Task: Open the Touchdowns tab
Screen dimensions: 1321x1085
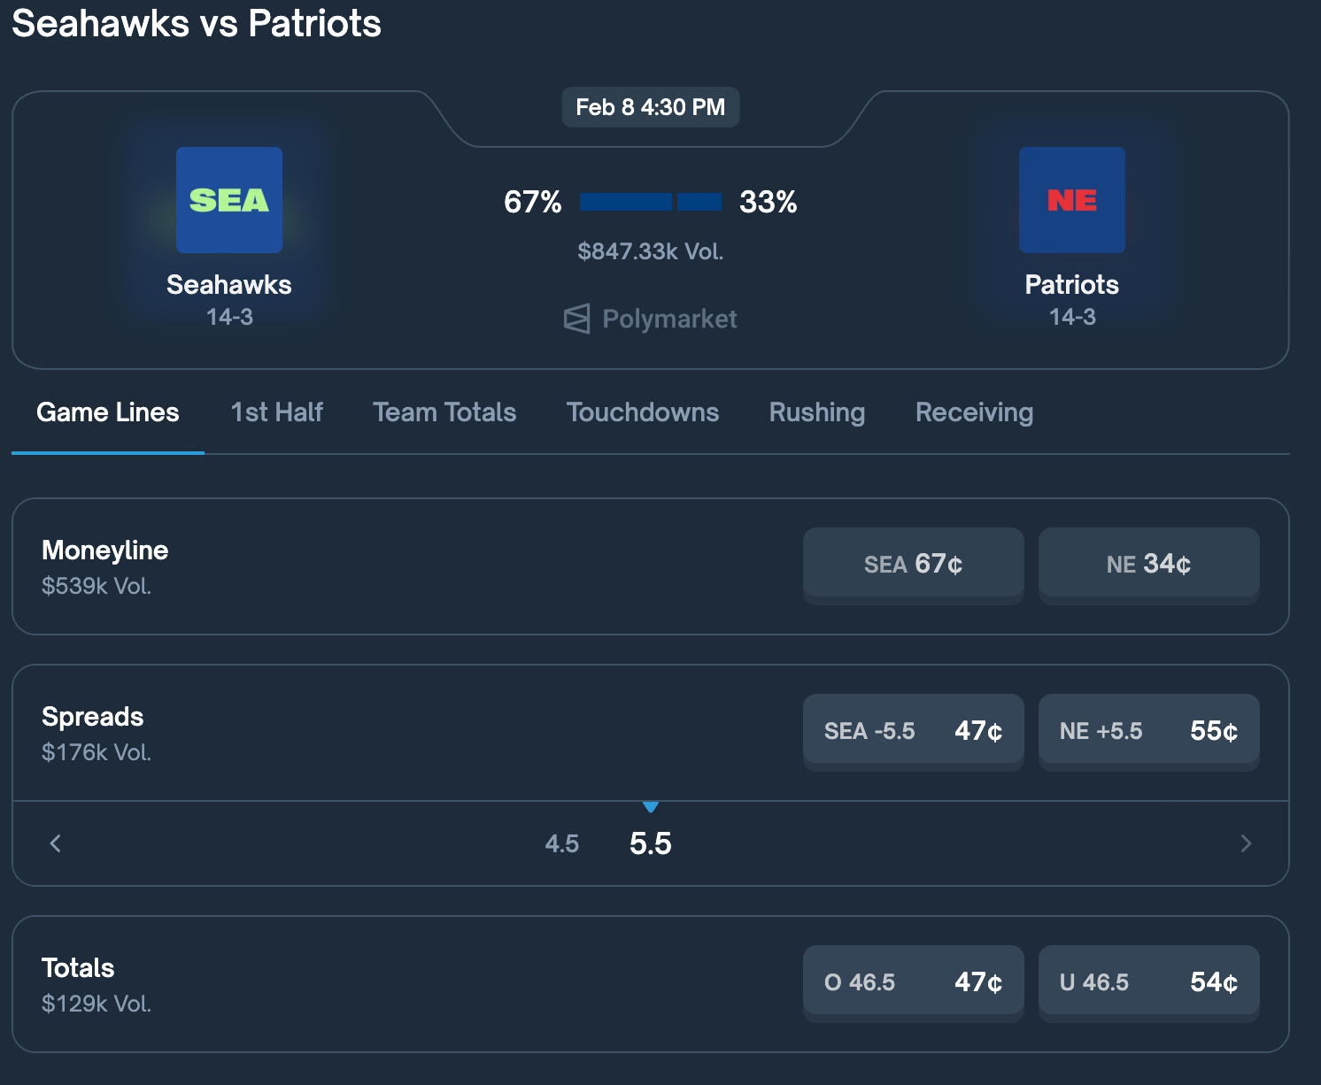Action: point(643,412)
